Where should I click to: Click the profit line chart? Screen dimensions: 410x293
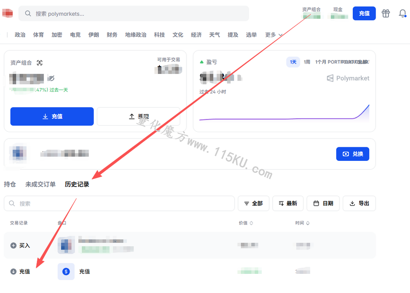284,113
